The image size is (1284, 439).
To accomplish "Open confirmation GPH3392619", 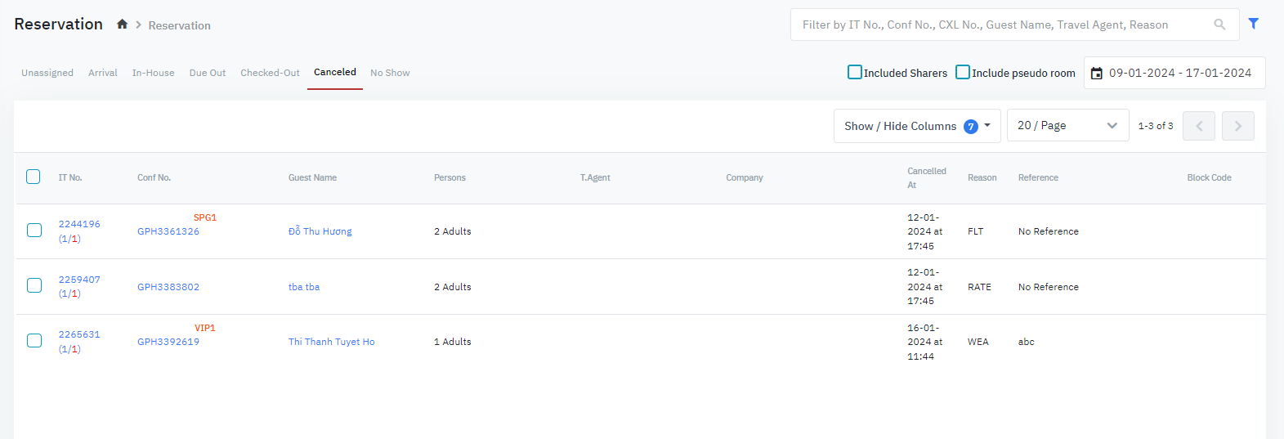I will click(x=168, y=342).
